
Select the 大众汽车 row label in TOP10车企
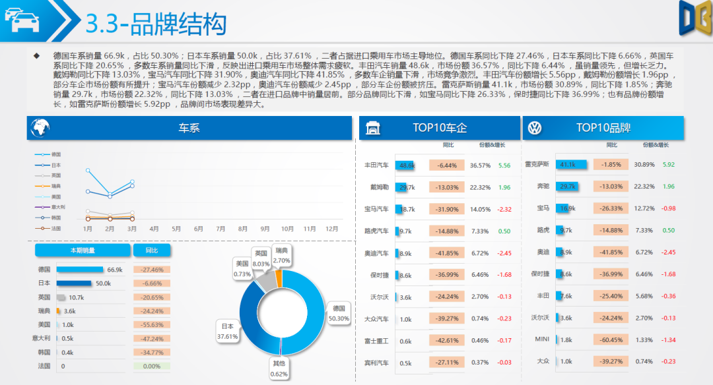click(376, 318)
